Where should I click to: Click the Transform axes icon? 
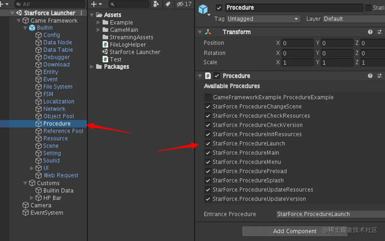[208, 32]
